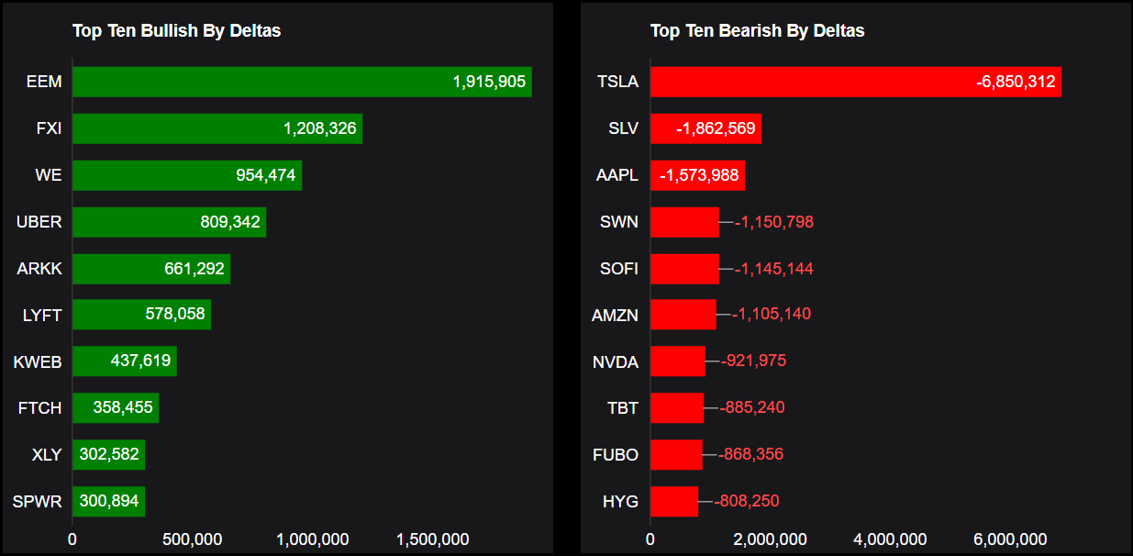Viewport: 1133px width, 556px height.
Task: Click the FUBO red bar
Action: [676, 455]
